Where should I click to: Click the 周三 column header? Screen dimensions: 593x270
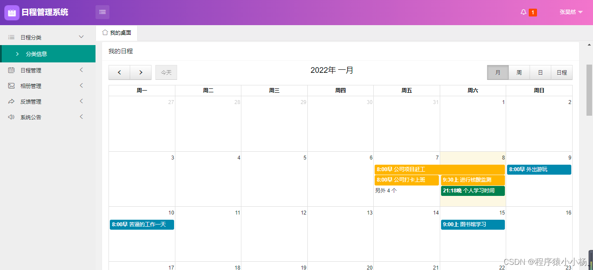(x=274, y=91)
